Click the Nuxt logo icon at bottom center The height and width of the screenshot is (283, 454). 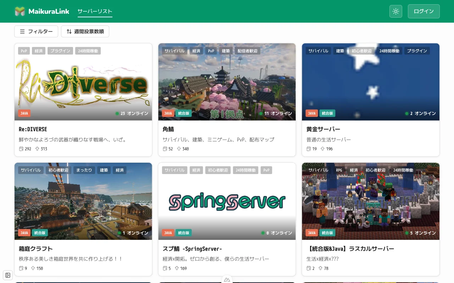[227, 279]
